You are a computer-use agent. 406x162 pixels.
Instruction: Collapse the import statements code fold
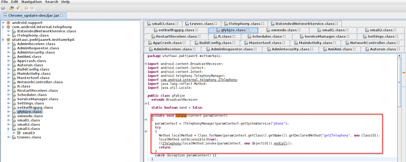[146, 64]
